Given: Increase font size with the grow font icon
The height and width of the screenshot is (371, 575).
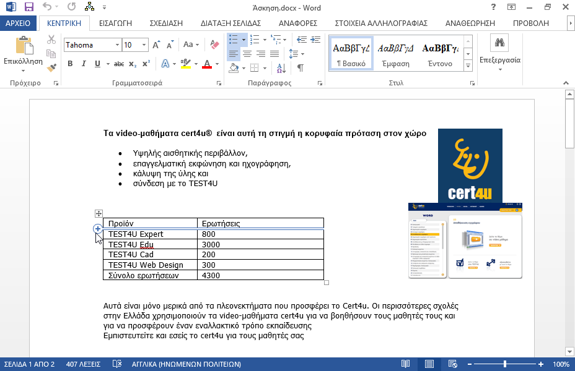Looking at the screenshot, I should pos(156,45).
